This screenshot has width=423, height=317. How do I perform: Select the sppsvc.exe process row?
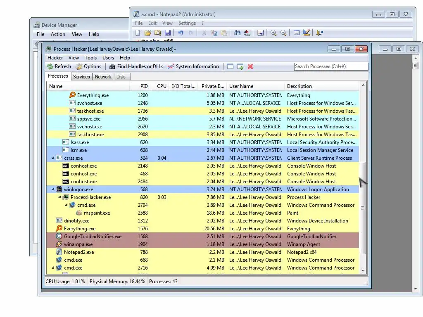click(203, 118)
